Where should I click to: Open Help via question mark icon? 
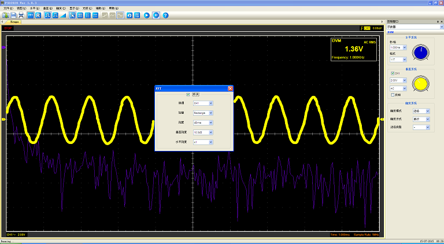click(x=165, y=15)
